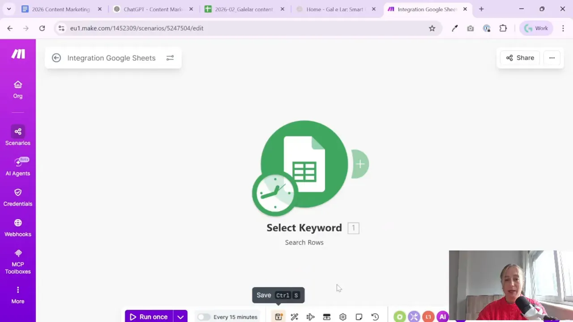Open the three-dot options menu

click(552, 58)
